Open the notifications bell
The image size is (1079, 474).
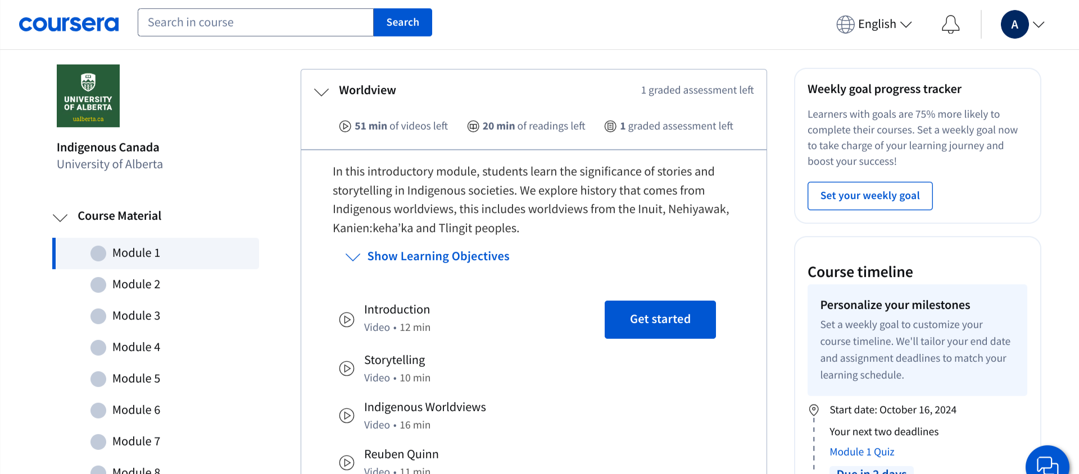click(x=950, y=24)
